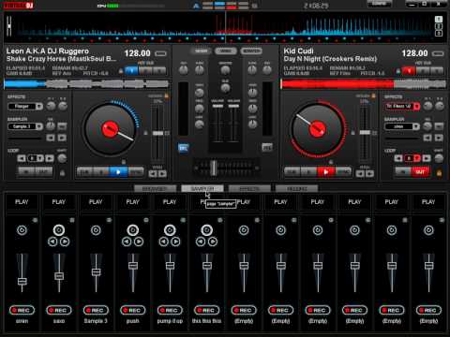Click left arrow icon on push slot
The width and height of the screenshot is (450, 337).
click(127, 242)
